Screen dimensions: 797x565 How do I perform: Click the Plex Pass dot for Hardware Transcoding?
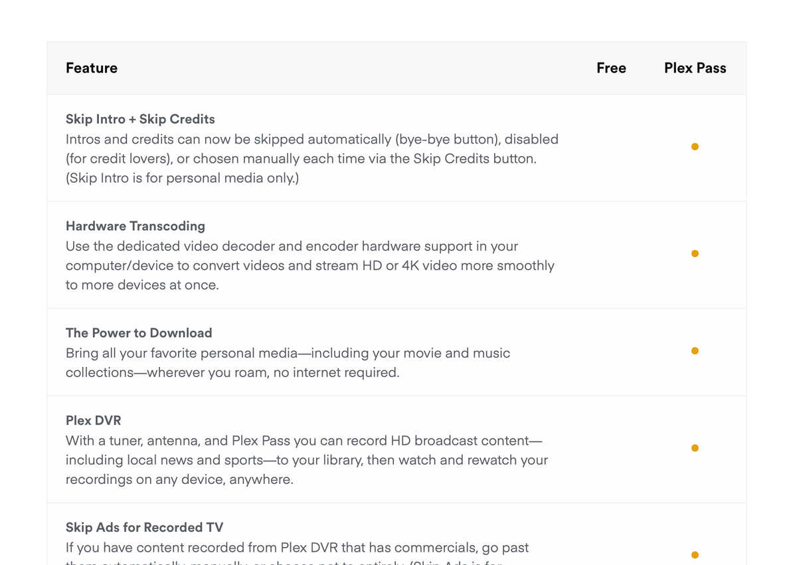coord(695,254)
